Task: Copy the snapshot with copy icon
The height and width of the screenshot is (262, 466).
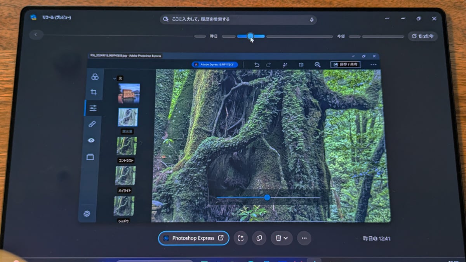Action: click(x=259, y=238)
